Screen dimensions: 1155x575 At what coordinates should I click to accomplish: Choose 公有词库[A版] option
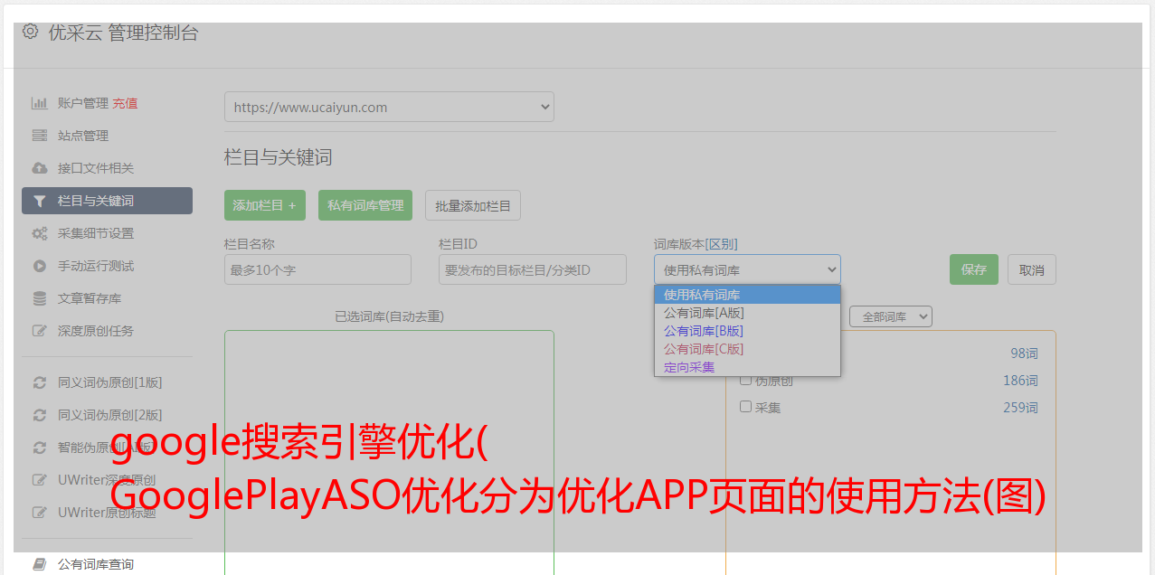[747, 313]
